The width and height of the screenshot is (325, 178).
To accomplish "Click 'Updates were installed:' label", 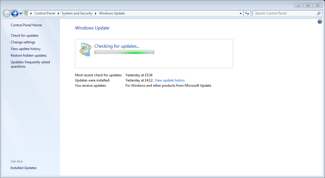I will pos(93,80).
